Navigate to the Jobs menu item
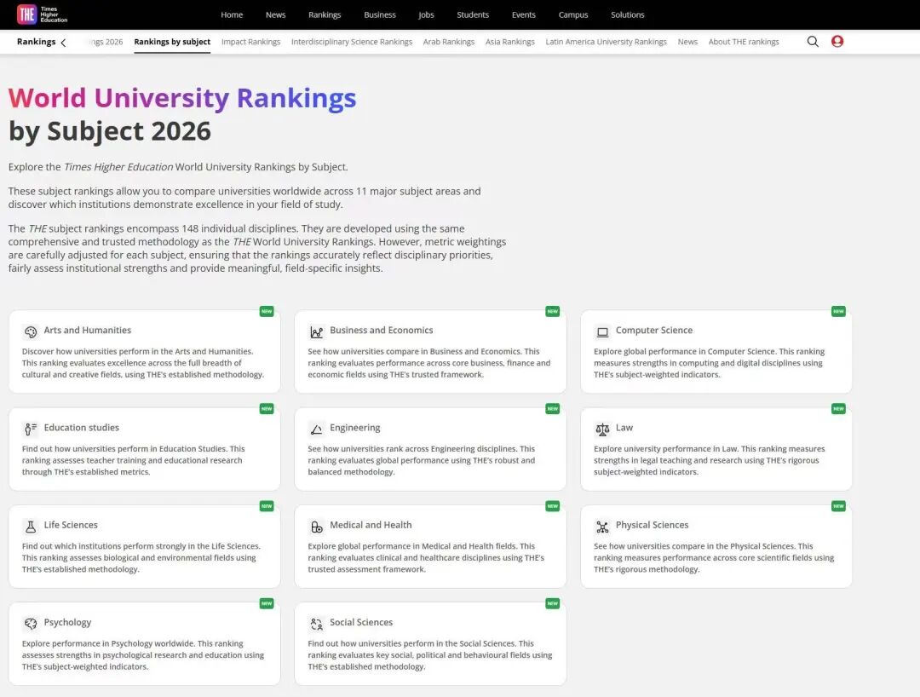The image size is (920, 697). 426,14
